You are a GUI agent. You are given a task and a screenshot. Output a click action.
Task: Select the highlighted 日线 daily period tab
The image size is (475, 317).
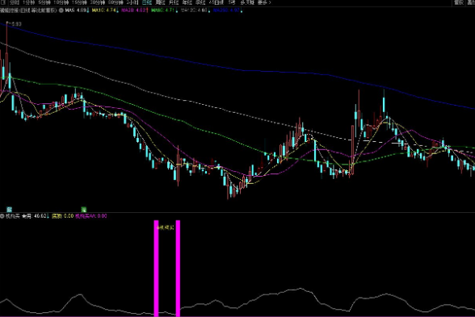[x=147, y=2]
